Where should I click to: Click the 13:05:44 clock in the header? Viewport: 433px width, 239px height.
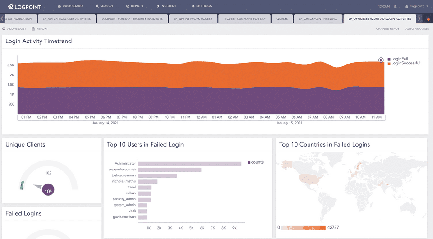coord(384,6)
